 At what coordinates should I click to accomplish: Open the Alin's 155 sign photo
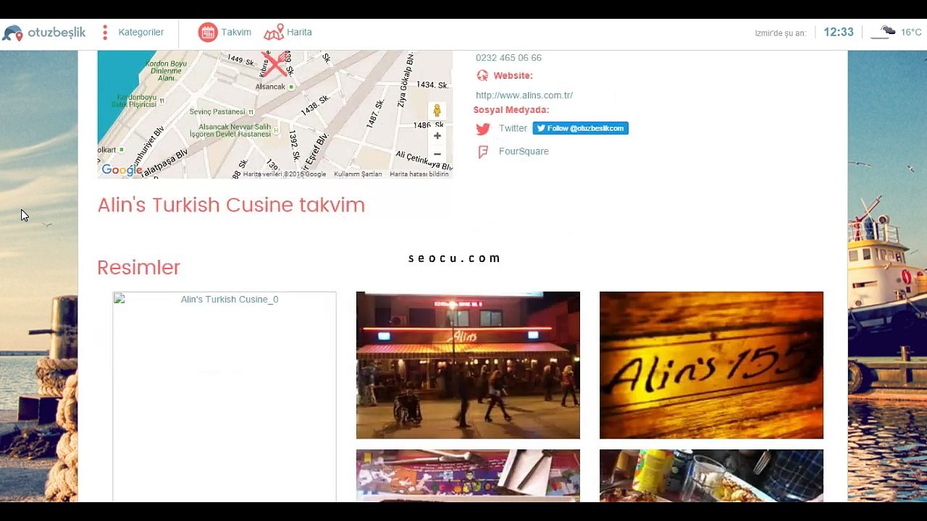click(x=711, y=365)
